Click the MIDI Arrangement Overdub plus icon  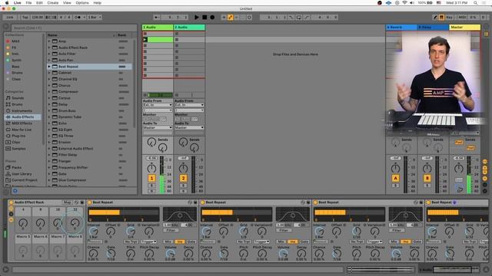(224, 17)
